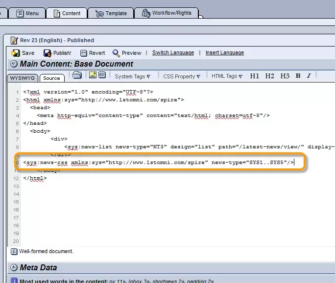The height and width of the screenshot is (283, 335).
Task: Follow the Insert Language link
Action: [x=224, y=52]
